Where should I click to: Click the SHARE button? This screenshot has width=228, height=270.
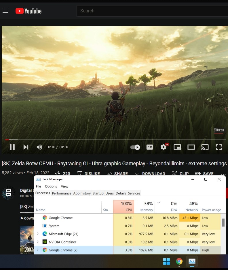click(x=117, y=174)
